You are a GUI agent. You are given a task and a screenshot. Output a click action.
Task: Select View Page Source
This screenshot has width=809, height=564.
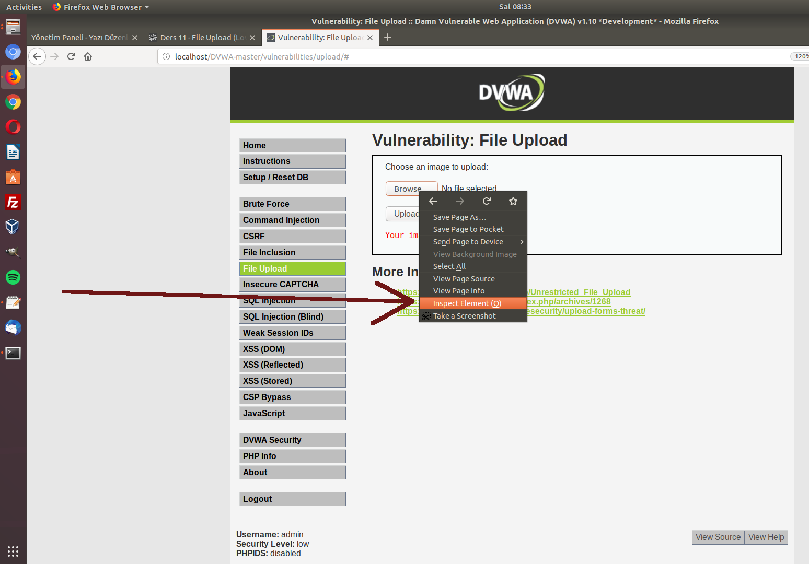point(473,279)
